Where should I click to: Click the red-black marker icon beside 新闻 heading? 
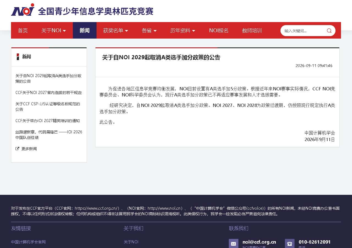18,57
